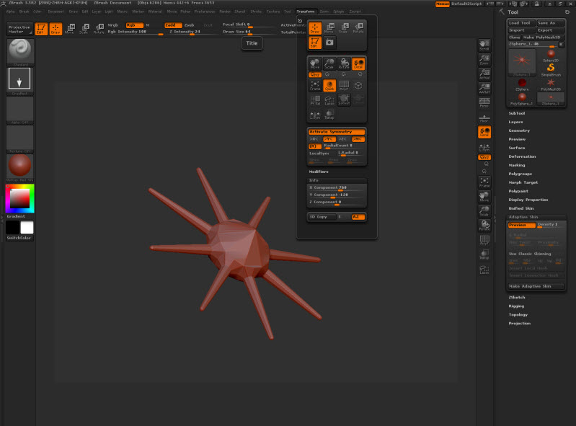Open the Alpha menu

click(11, 12)
